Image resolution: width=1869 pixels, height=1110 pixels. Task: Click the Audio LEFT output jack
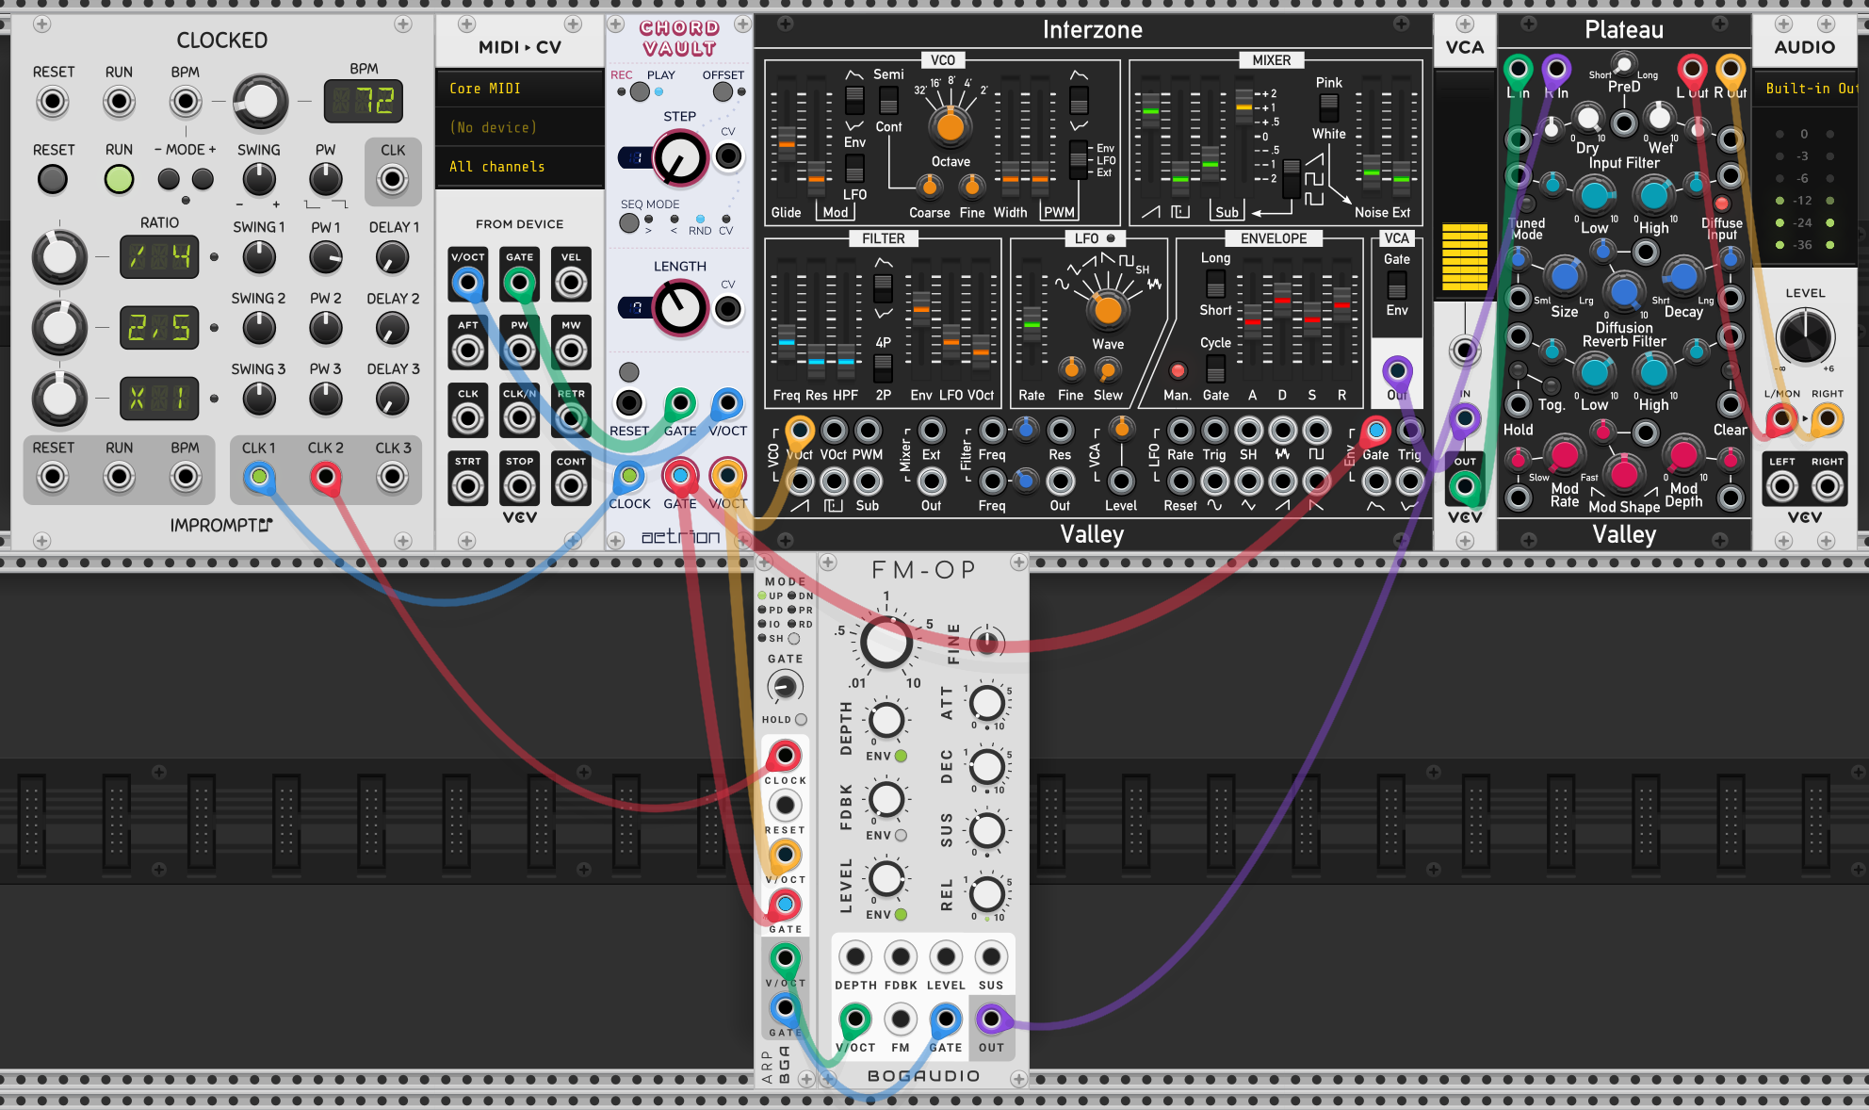1780,486
